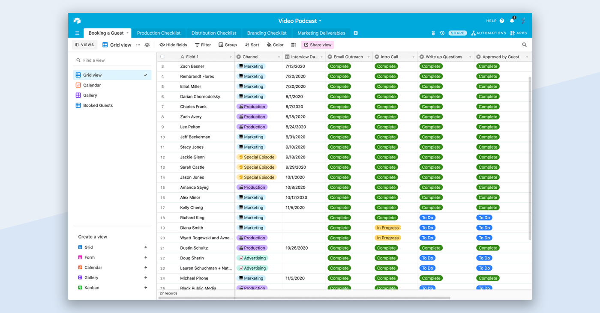Add a new Form view with plus
600x313 pixels.
pyautogui.click(x=146, y=257)
